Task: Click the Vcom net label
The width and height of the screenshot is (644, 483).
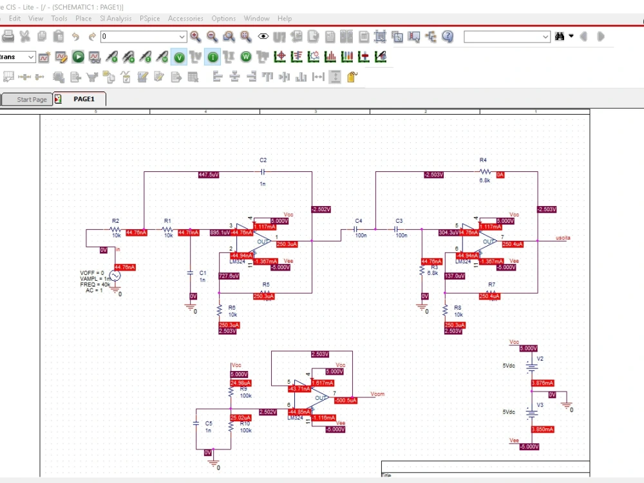Action: [x=377, y=394]
